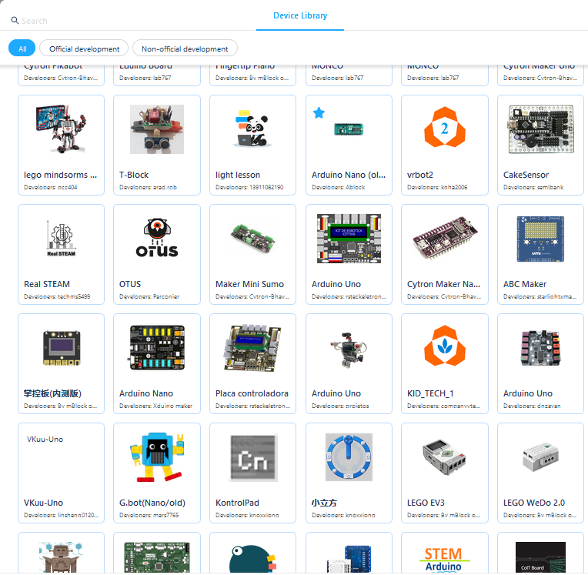Choose the T-Block device thumbnail

tap(157, 129)
